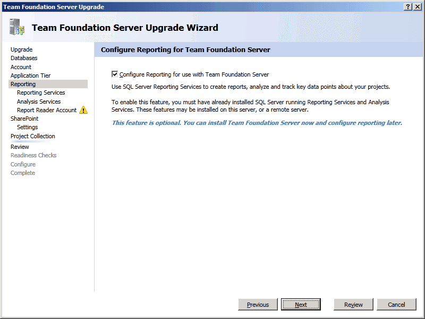The width and height of the screenshot is (425, 319).
Task: Select Databases in the wizard sidebar
Action: (24, 58)
